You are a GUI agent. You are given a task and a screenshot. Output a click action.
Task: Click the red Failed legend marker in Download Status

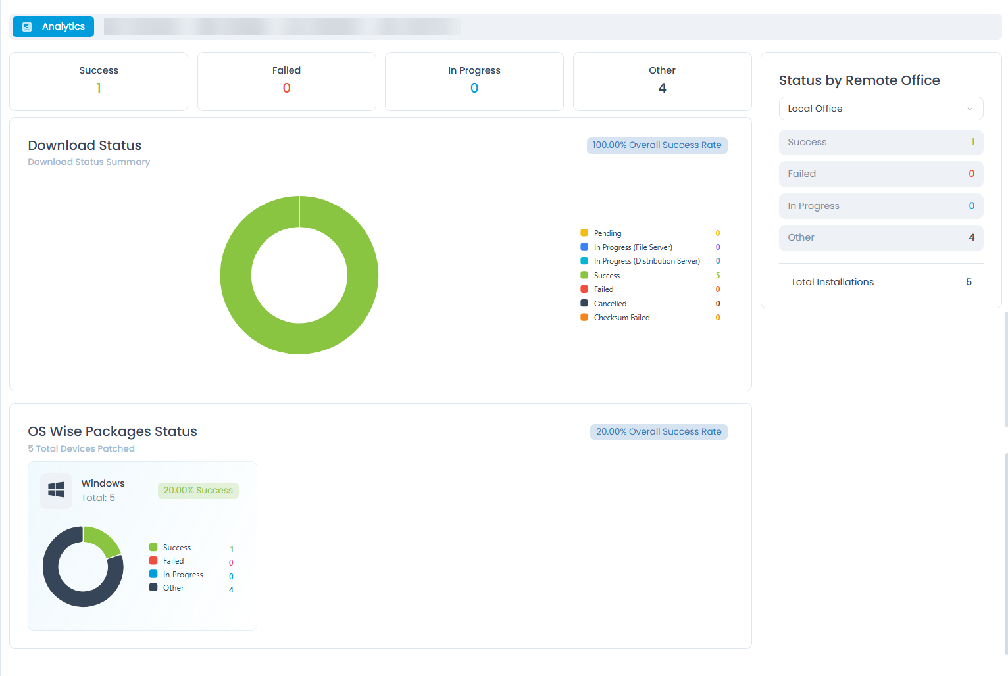(x=584, y=289)
